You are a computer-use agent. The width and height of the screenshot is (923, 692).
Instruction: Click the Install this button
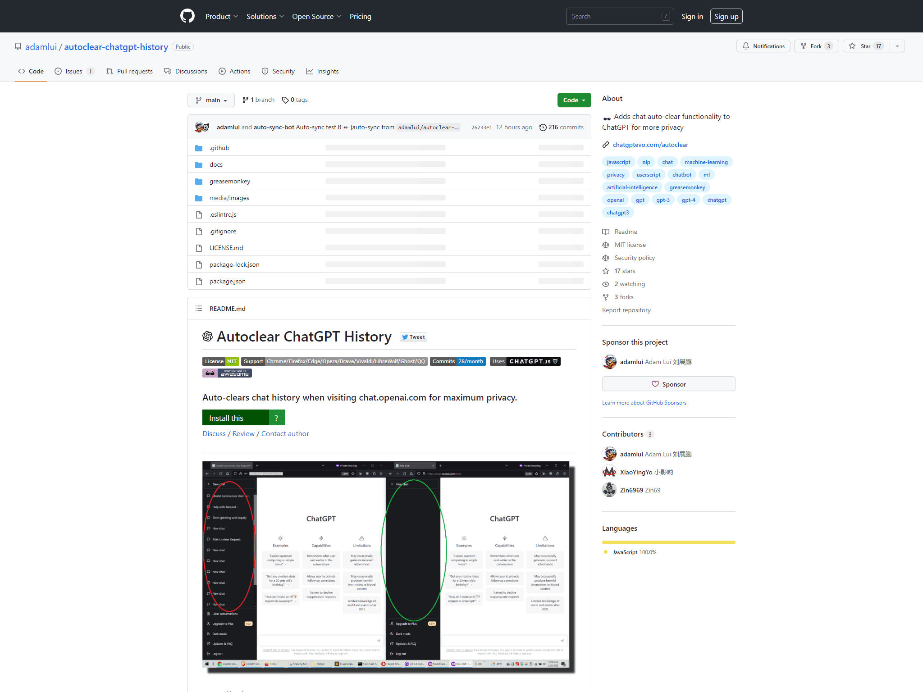click(236, 418)
